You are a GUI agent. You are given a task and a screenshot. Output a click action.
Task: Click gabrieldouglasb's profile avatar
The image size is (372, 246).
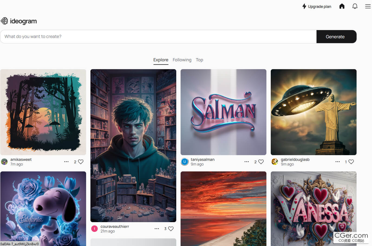pos(275,162)
